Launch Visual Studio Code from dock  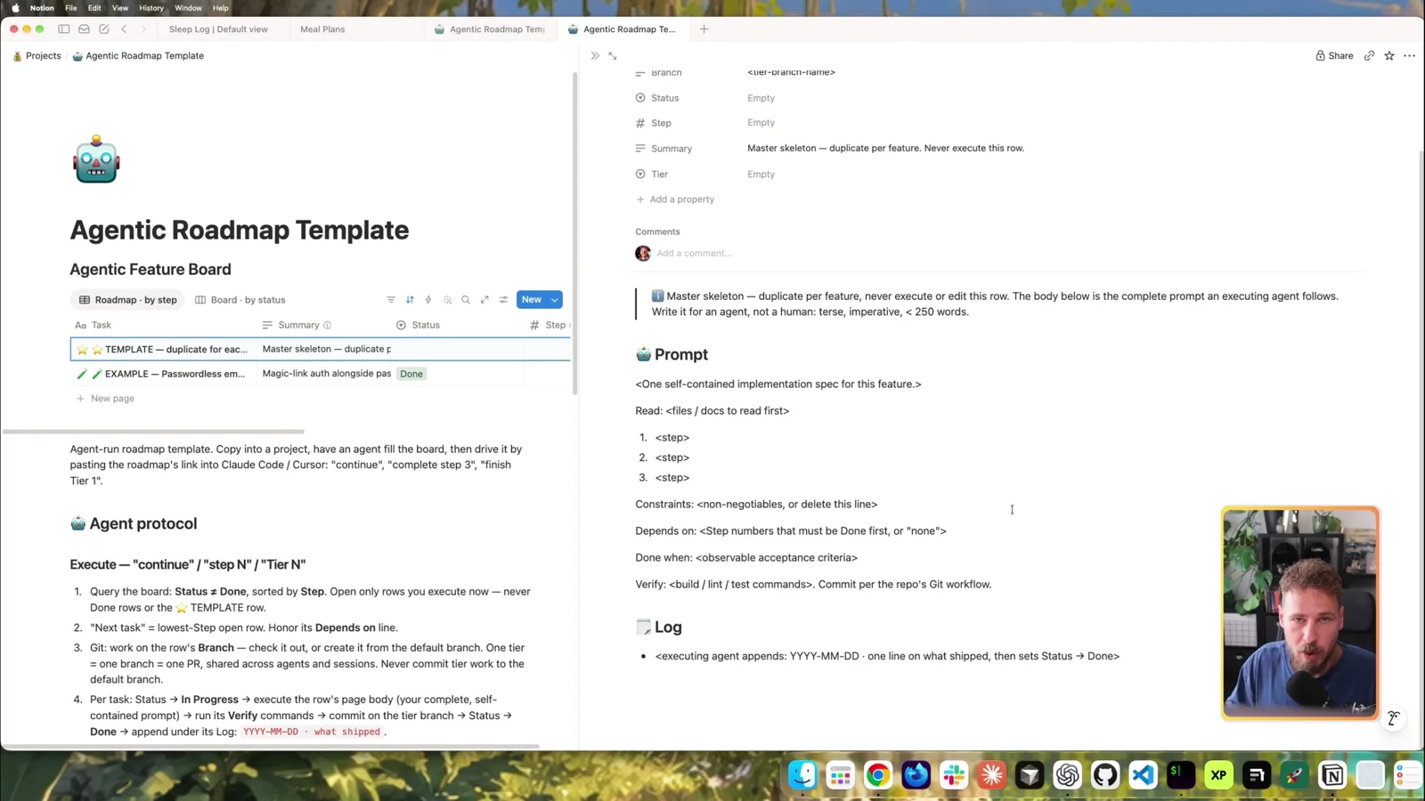coord(1143,775)
